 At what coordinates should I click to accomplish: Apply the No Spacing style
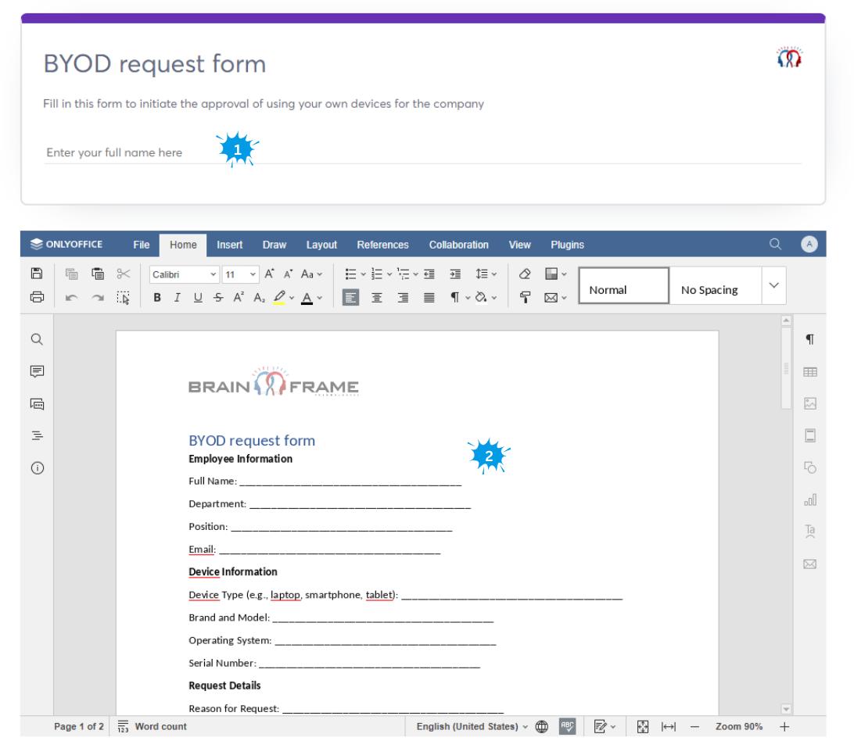(709, 290)
